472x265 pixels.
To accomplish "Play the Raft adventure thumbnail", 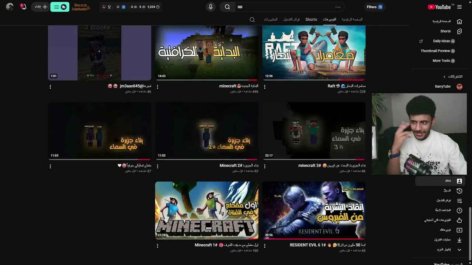I will 314,53.
